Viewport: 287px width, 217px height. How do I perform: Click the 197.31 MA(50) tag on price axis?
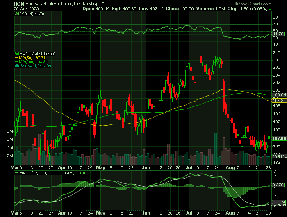pos(279,101)
